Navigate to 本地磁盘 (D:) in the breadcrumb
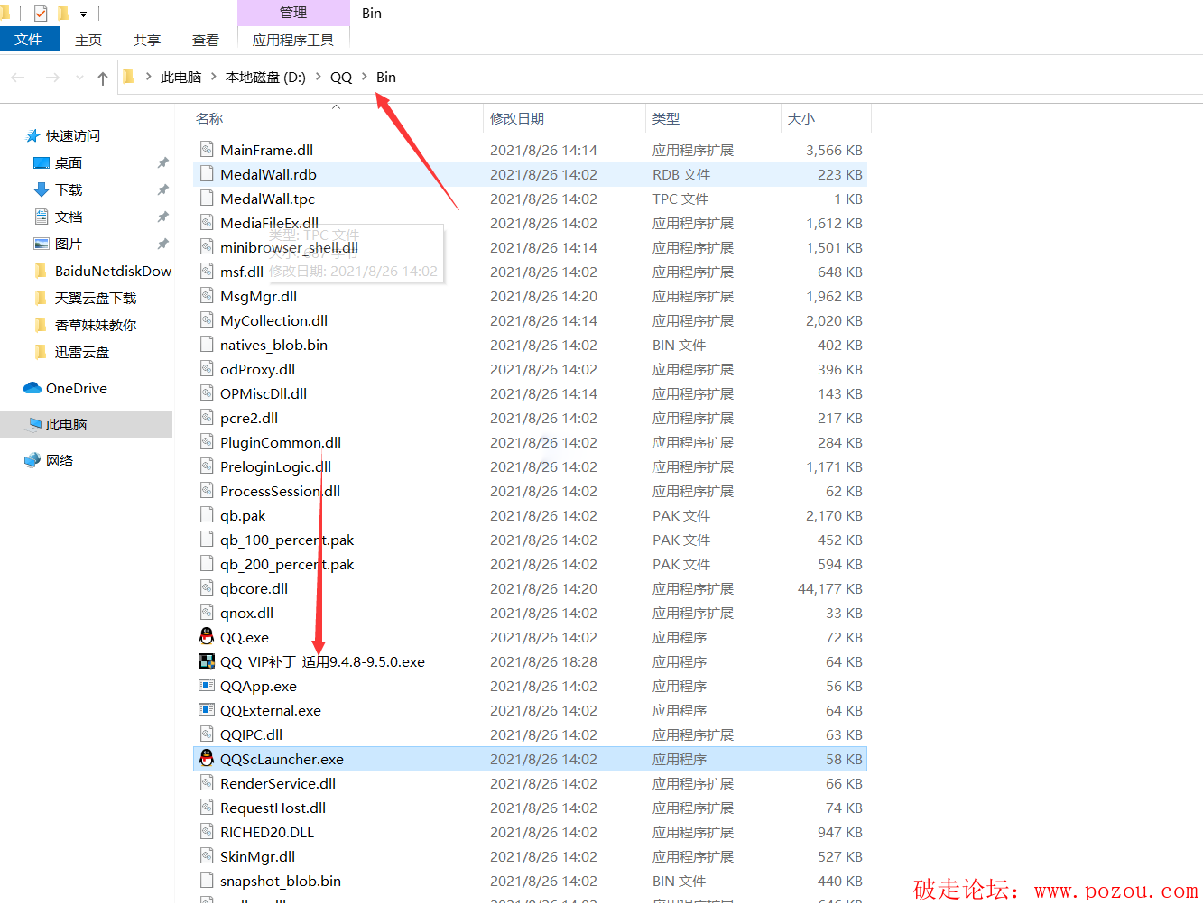 pos(265,78)
